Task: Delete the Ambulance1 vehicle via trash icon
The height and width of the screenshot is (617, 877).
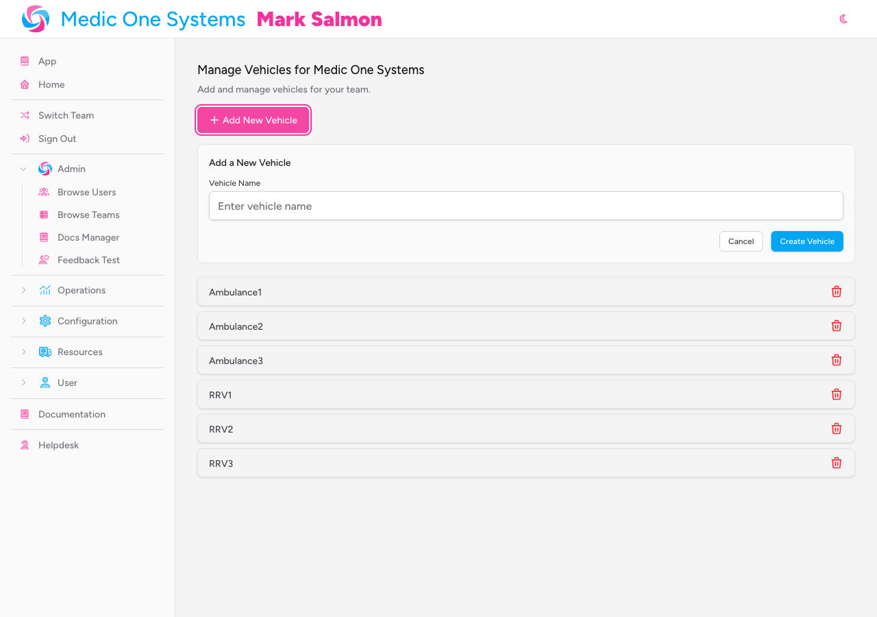Action: (836, 292)
